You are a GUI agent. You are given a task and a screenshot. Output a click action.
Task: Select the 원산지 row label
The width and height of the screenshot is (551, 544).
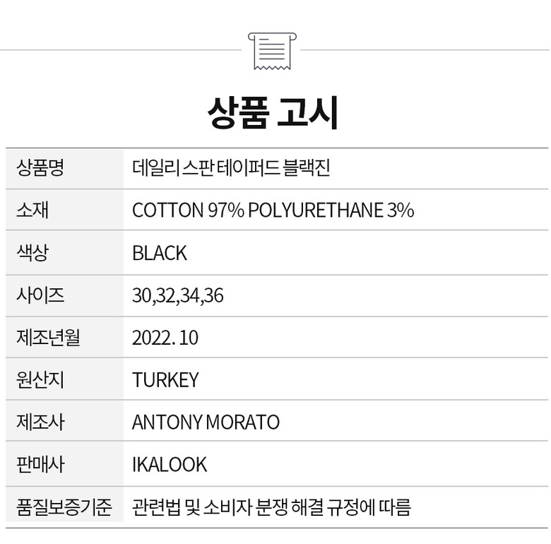[x=40, y=380]
